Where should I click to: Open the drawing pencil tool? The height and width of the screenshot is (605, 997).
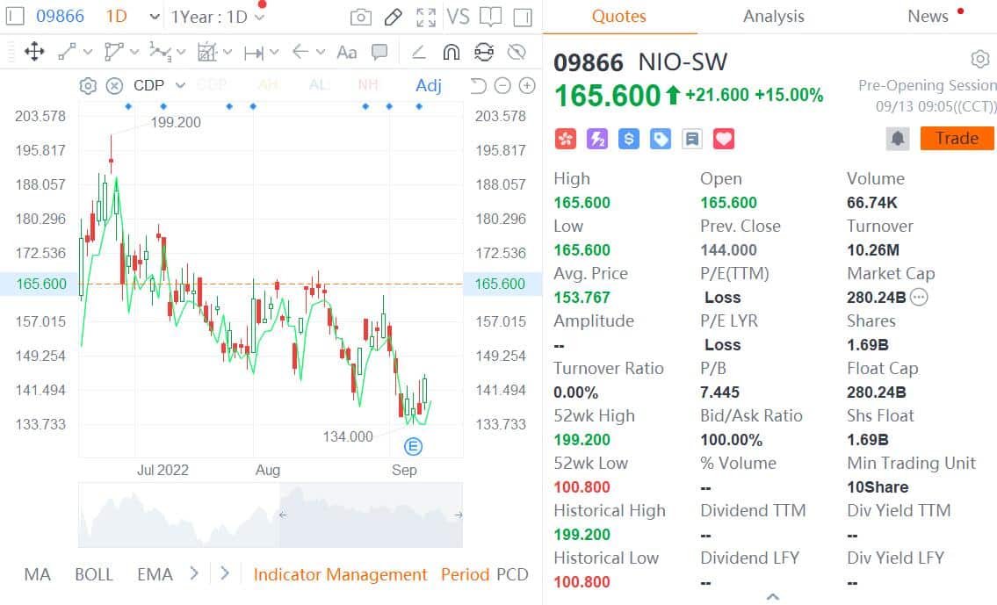click(x=392, y=16)
